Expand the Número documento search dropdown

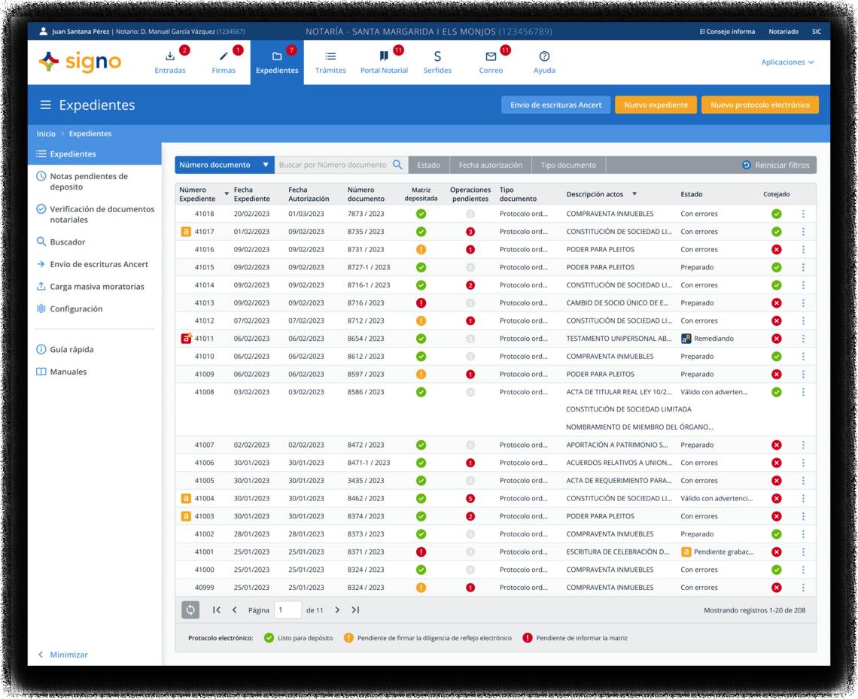tap(266, 165)
